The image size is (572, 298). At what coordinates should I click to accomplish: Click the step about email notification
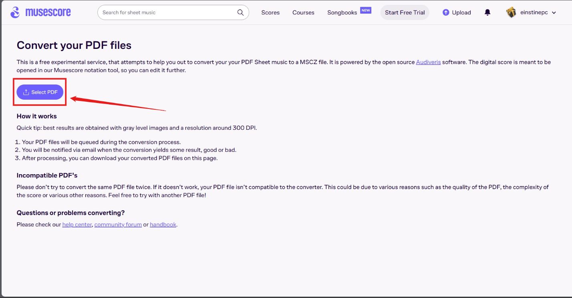coord(129,150)
